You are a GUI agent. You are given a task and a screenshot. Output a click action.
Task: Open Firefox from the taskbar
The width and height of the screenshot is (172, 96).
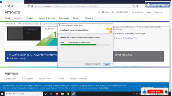coord(57,94)
